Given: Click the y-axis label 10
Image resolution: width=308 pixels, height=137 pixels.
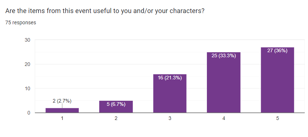Looking at the screenshot, I should (x=27, y=88).
